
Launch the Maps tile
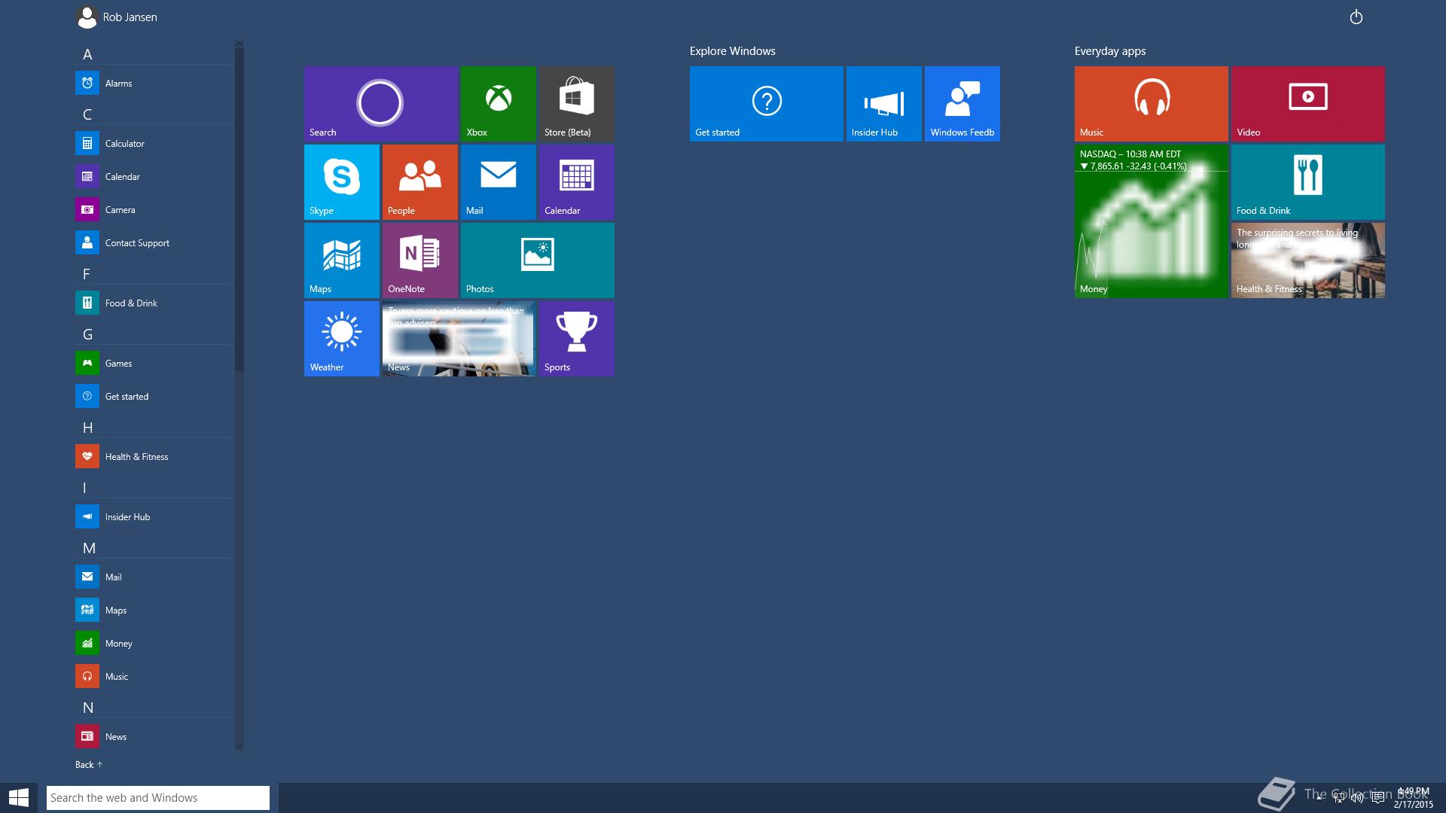pos(342,260)
